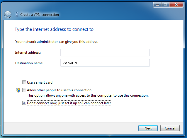Click the UAC shield icon
This screenshot has height=138, width=187.
[18, 90]
